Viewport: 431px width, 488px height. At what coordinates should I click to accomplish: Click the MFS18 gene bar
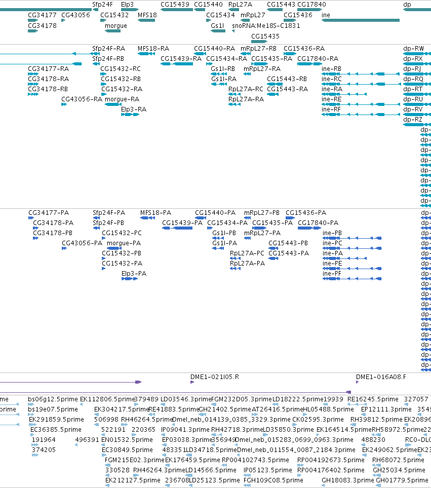pos(146,21)
